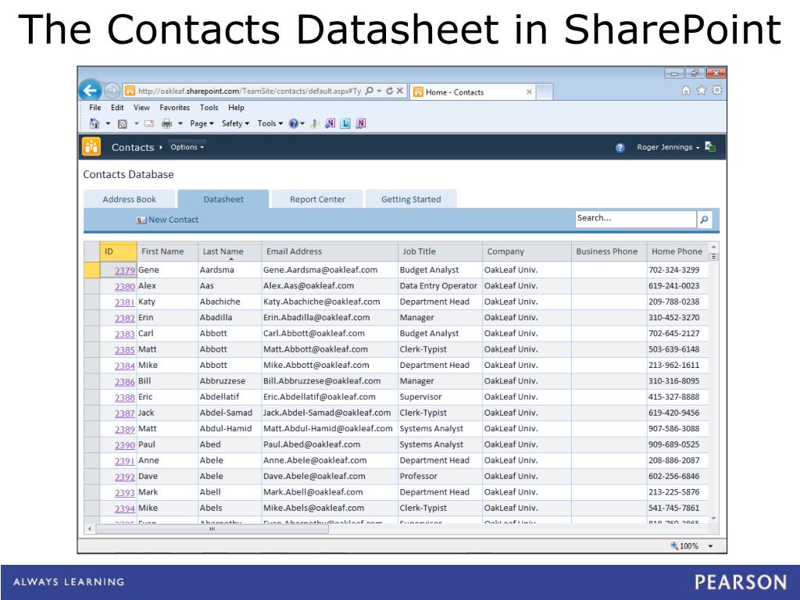
Task: Click the browser Tools gear icon
Action: (x=717, y=91)
